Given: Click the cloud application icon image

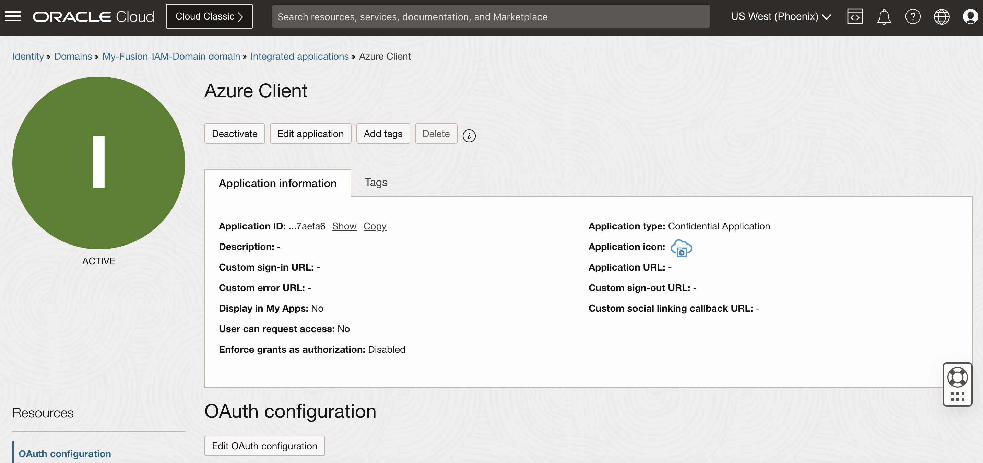Looking at the screenshot, I should point(681,248).
